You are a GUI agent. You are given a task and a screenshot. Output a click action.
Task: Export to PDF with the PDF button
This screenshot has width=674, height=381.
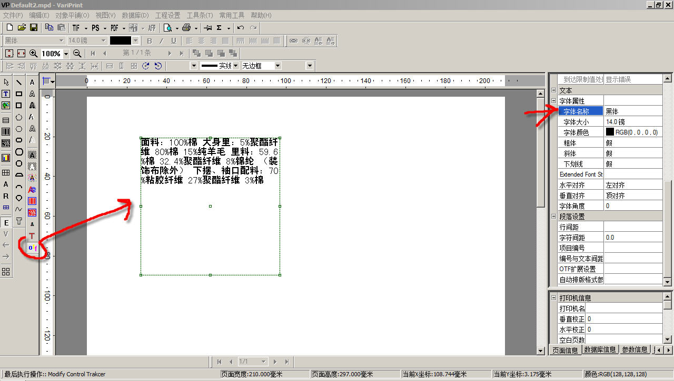click(x=114, y=28)
